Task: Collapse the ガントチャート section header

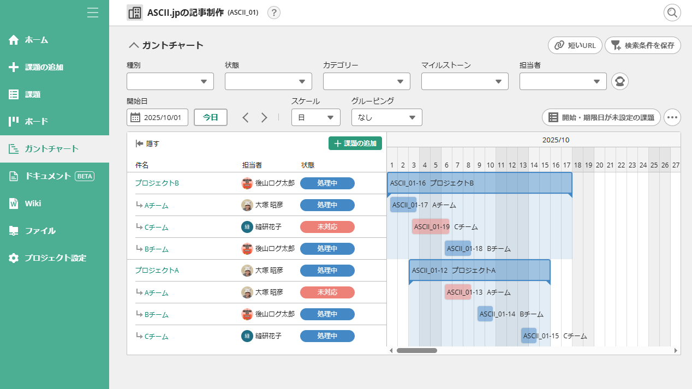Action: tap(166, 45)
